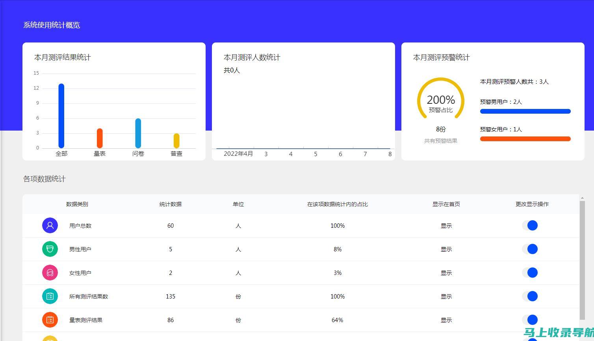Click the 预警女用户：1人 label
The height and width of the screenshot is (341, 594).
[501, 129]
